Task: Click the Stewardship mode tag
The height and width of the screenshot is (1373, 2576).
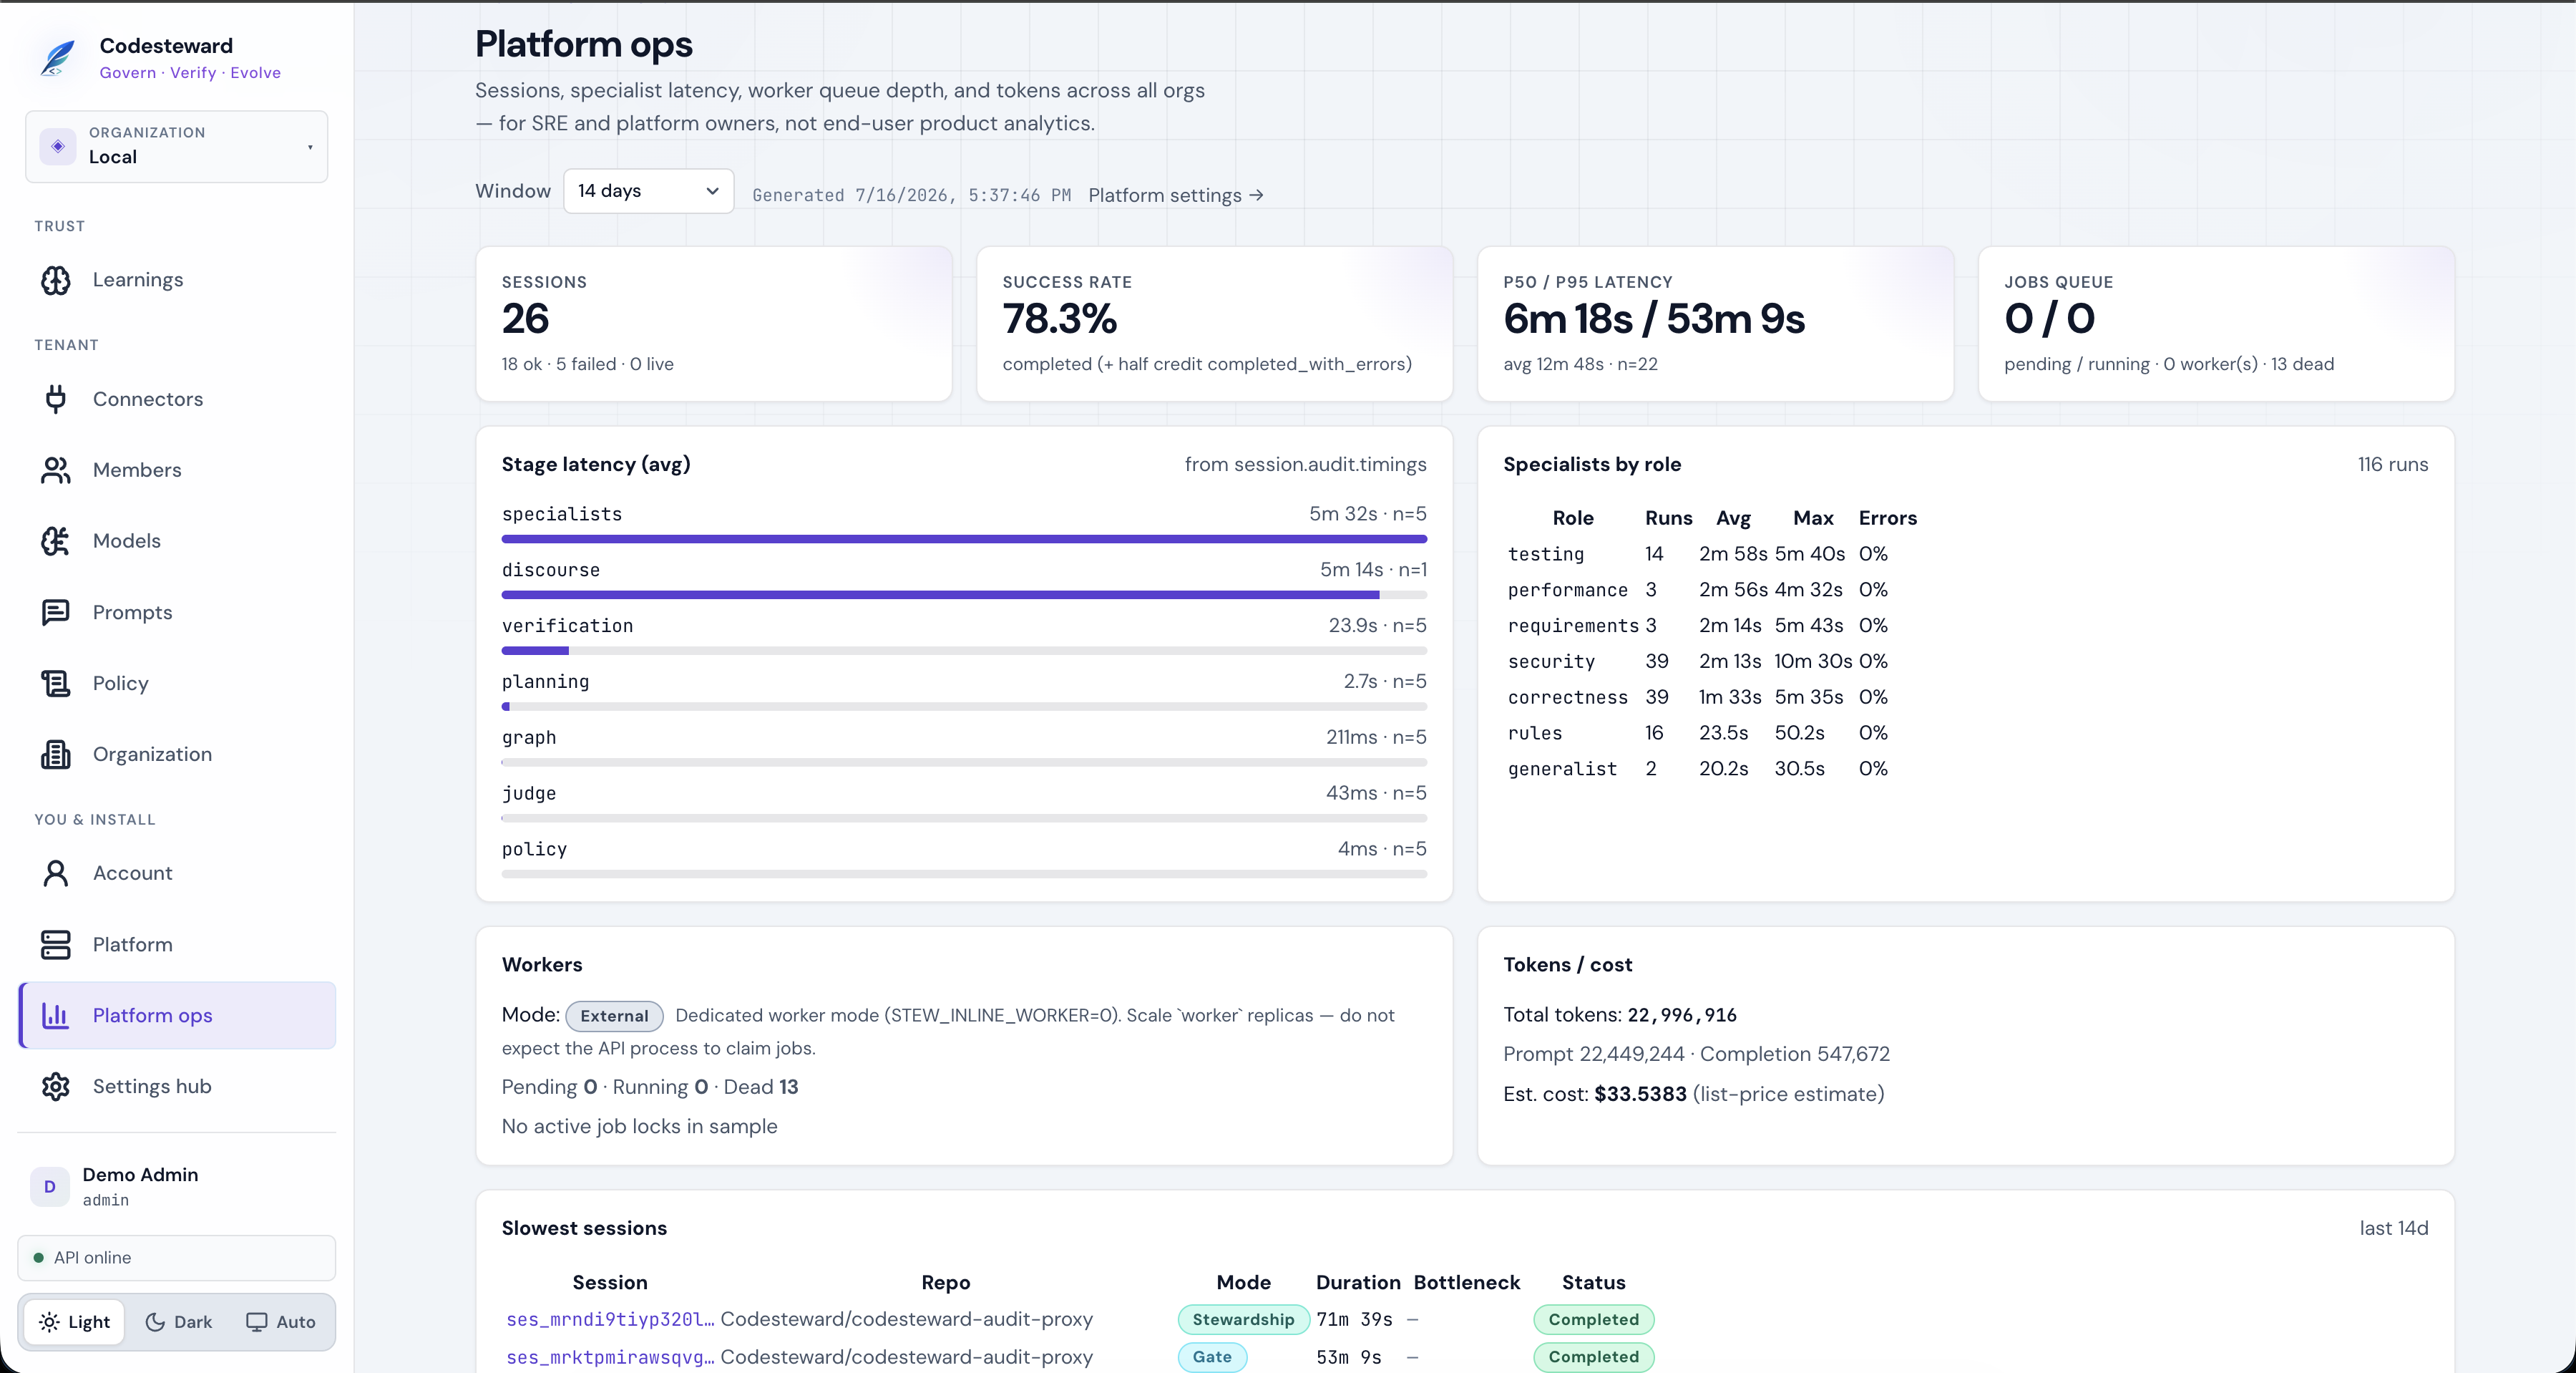Action: coord(1243,1320)
